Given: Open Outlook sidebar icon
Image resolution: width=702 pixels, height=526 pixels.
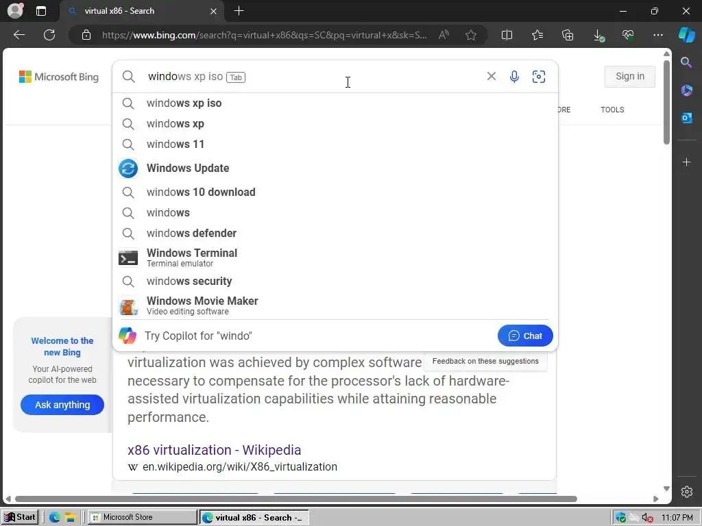Looking at the screenshot, I should pyautogui.click(x=687, y=118).
